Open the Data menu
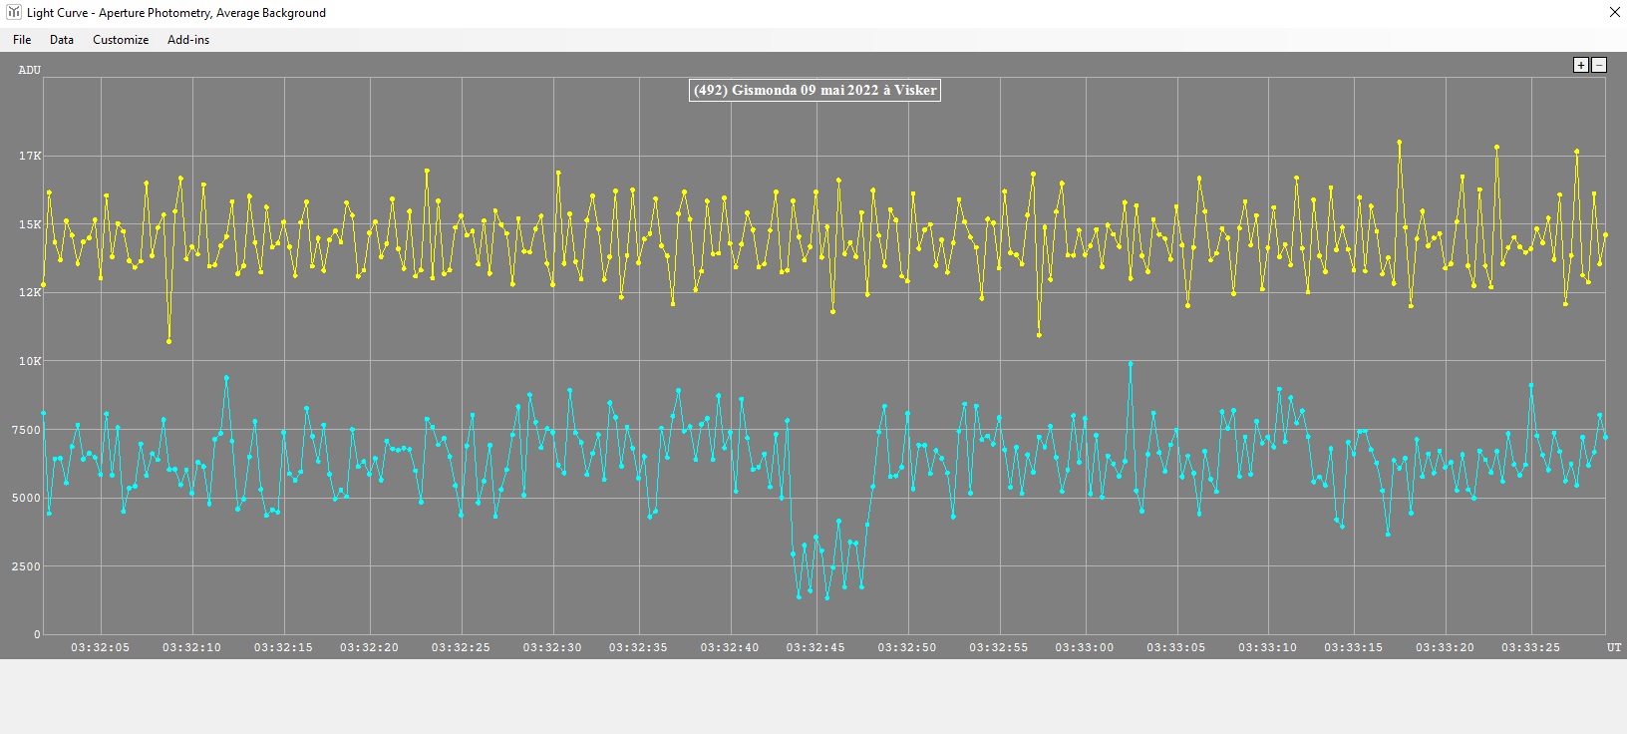1627x734 pixels. [x=62, y=40]
